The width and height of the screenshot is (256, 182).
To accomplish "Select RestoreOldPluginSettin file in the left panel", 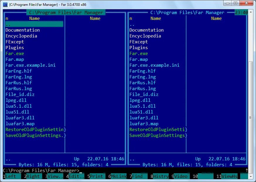I will pos(36,130).
